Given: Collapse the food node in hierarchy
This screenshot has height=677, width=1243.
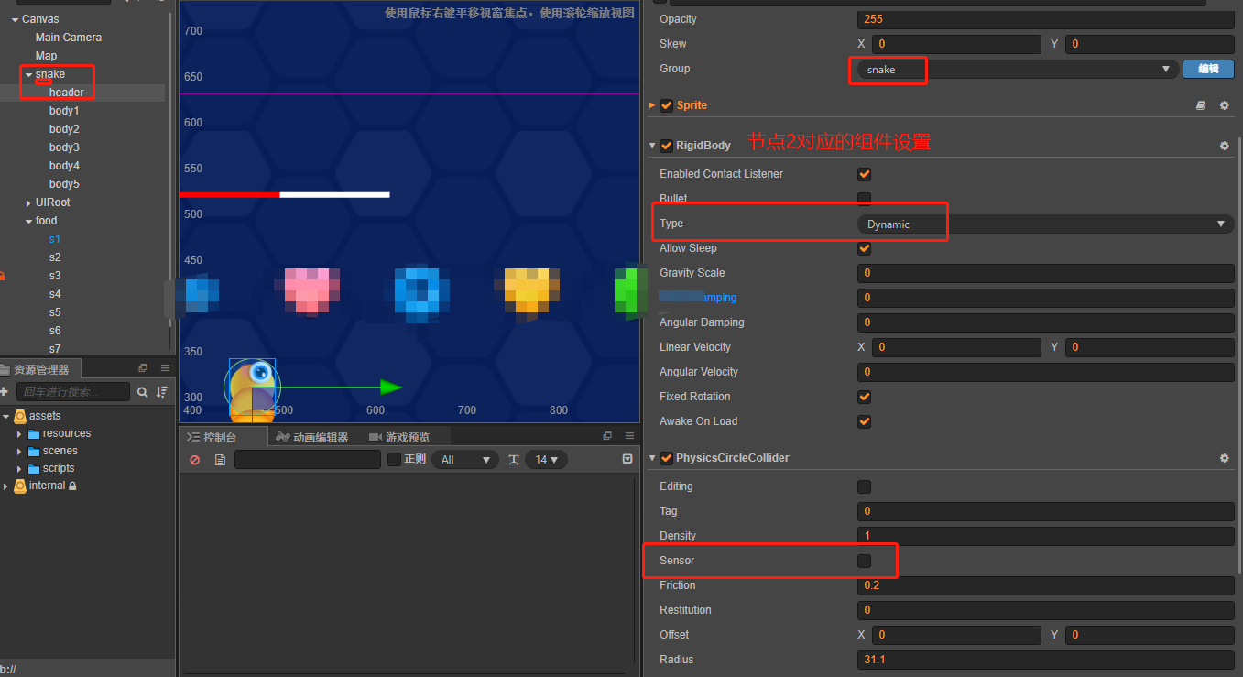Looking at the screenshot, I should coord(28,221).
